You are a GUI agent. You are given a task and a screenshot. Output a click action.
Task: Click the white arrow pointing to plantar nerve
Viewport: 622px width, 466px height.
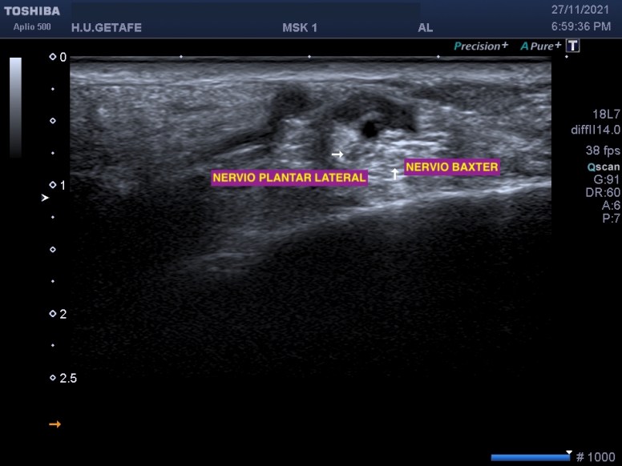pyautogui.click(x=337, y=154)
